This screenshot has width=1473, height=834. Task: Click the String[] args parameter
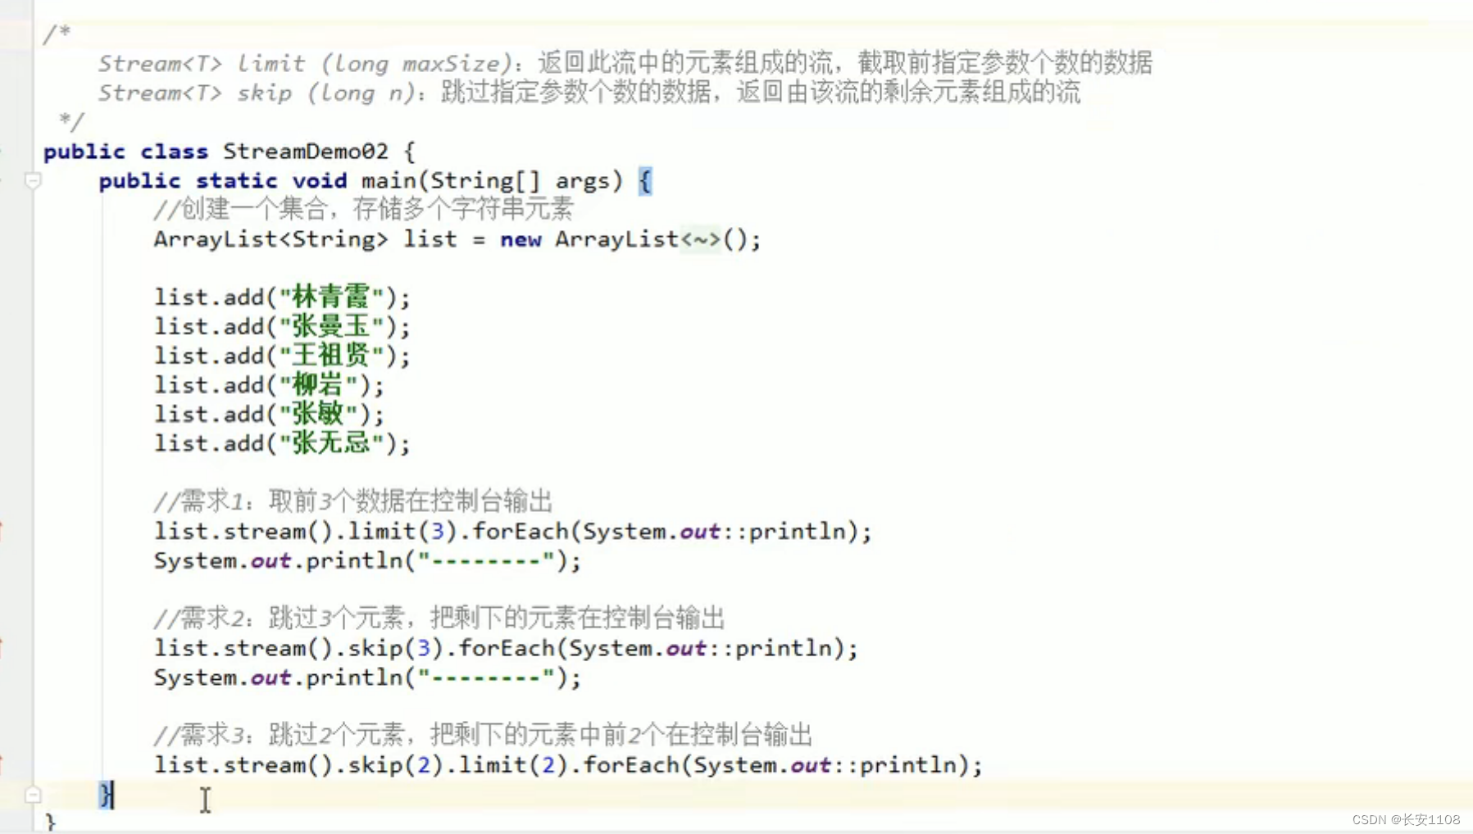(x=527, y=181)
